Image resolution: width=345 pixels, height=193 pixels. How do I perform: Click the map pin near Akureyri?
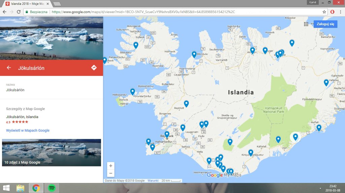[253, 50]
